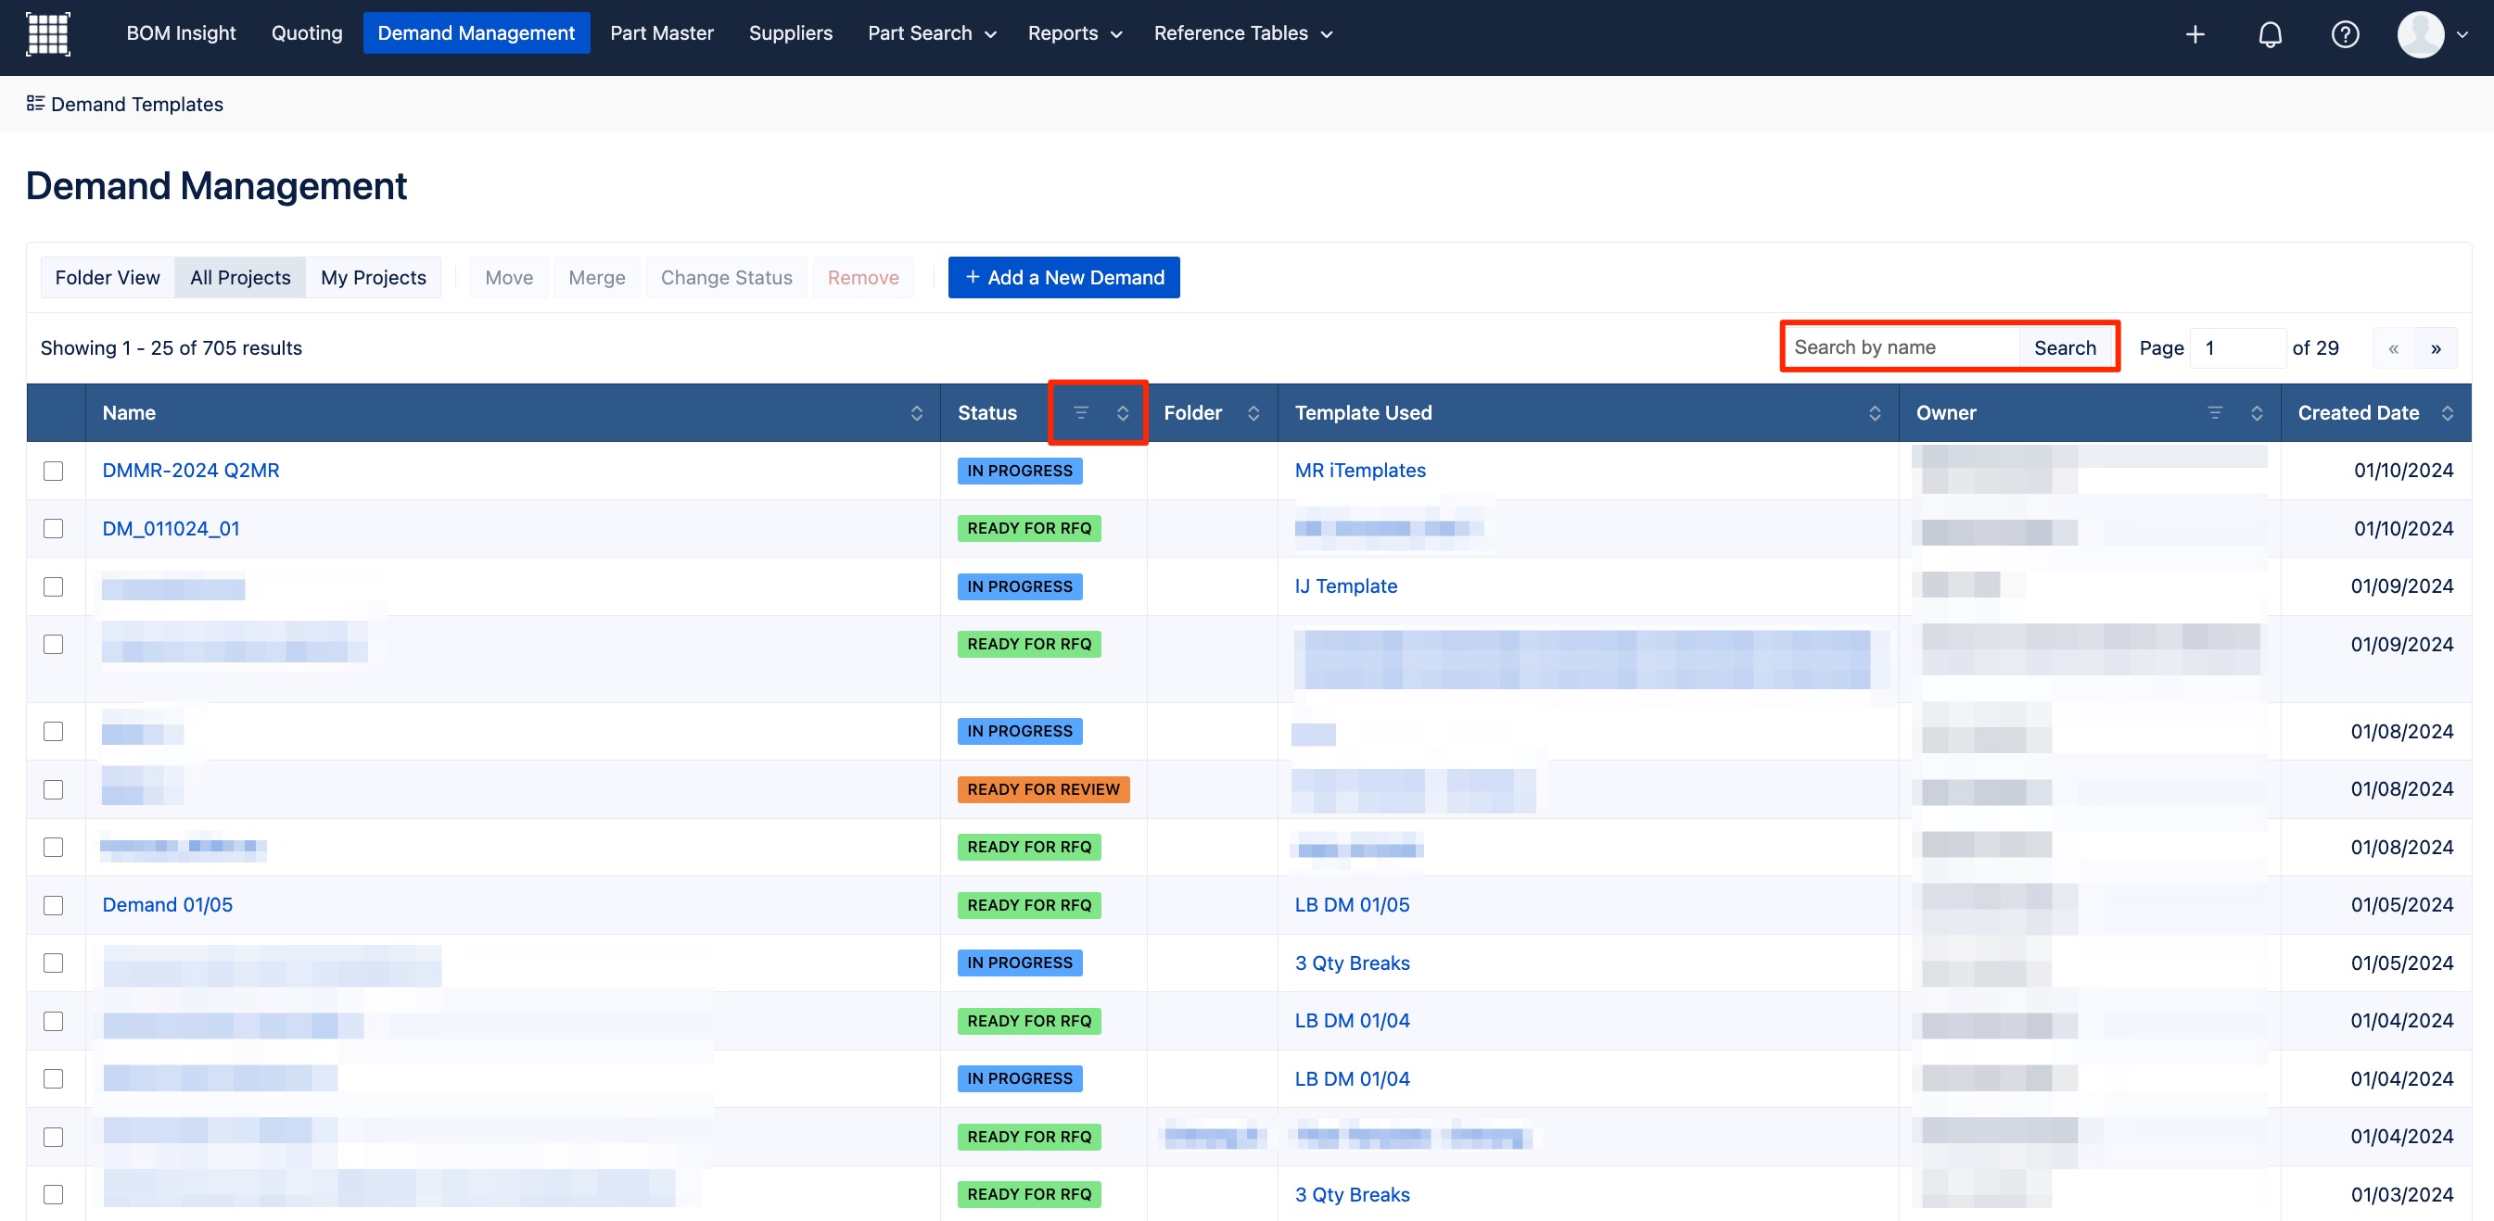Select checkbox for DM_011024_01 row

[53, 529]
